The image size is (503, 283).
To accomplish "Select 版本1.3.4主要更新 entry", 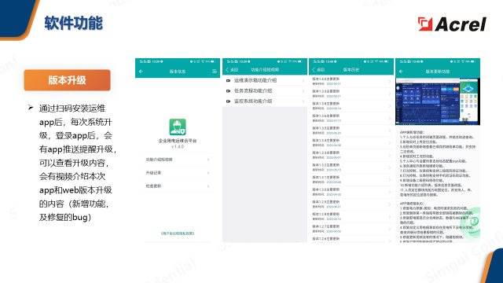I will (x=351, y=143).
